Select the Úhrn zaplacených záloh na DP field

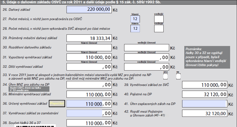point(204,104)
